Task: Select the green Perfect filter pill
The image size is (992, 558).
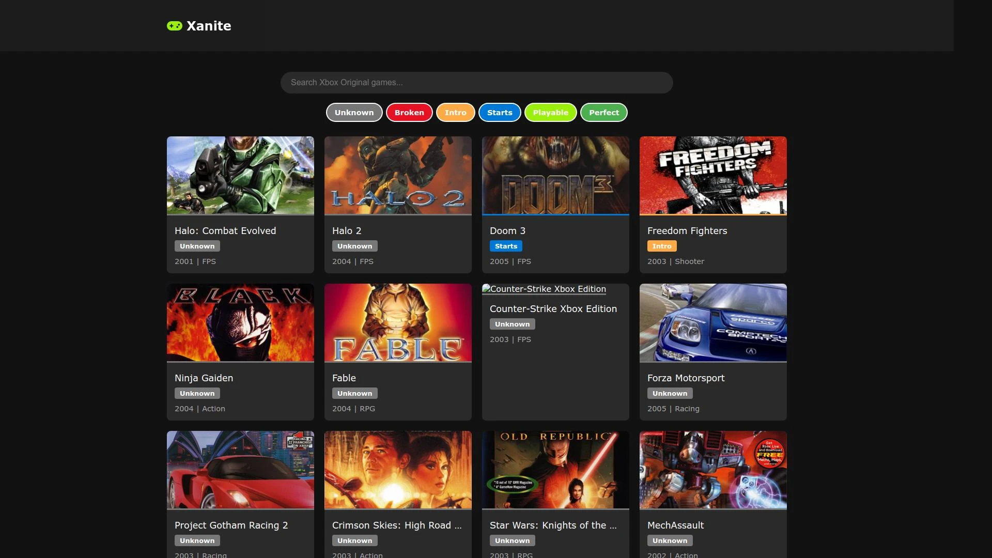Action: (x=603, y=113)
